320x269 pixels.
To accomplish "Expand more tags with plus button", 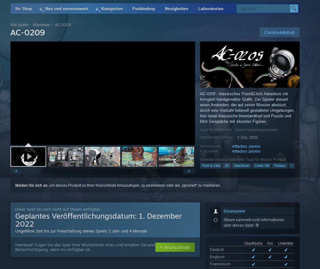I will tap(292, 166).
